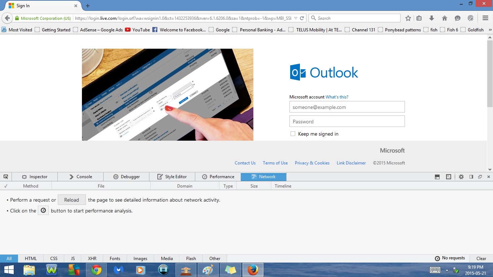493x277 pixels.
Task: Show hidden tray icons arrow
Action: (447, 270)
